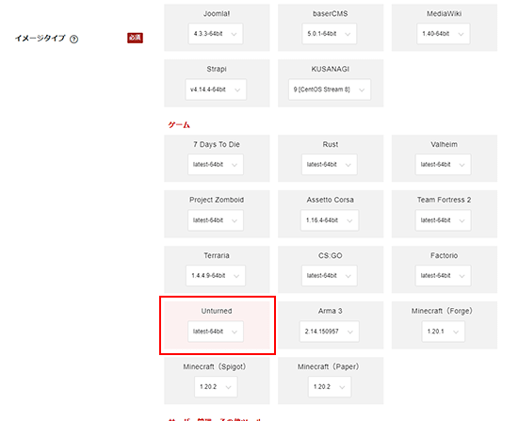Choose the Minecraft (Forge) card title
This screenshot has width=518, height=421.
(x=442, y=311)
